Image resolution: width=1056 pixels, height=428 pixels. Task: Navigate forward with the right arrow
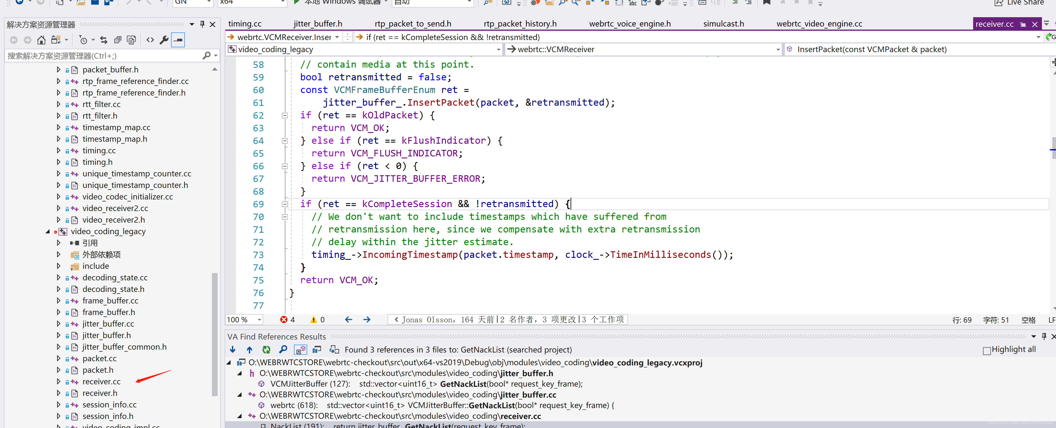pos(367,319)
